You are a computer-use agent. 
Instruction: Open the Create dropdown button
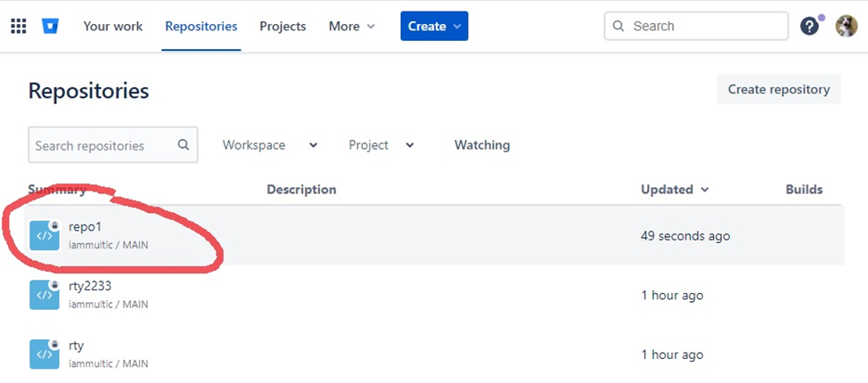tap(434, 26)
